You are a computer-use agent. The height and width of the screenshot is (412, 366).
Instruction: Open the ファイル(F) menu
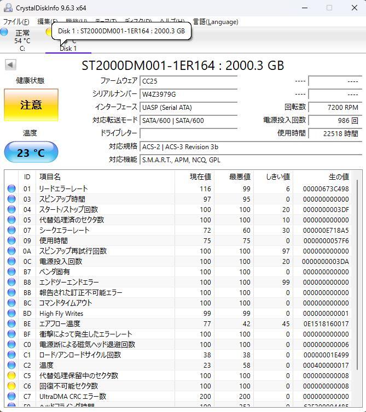(16, 22)
